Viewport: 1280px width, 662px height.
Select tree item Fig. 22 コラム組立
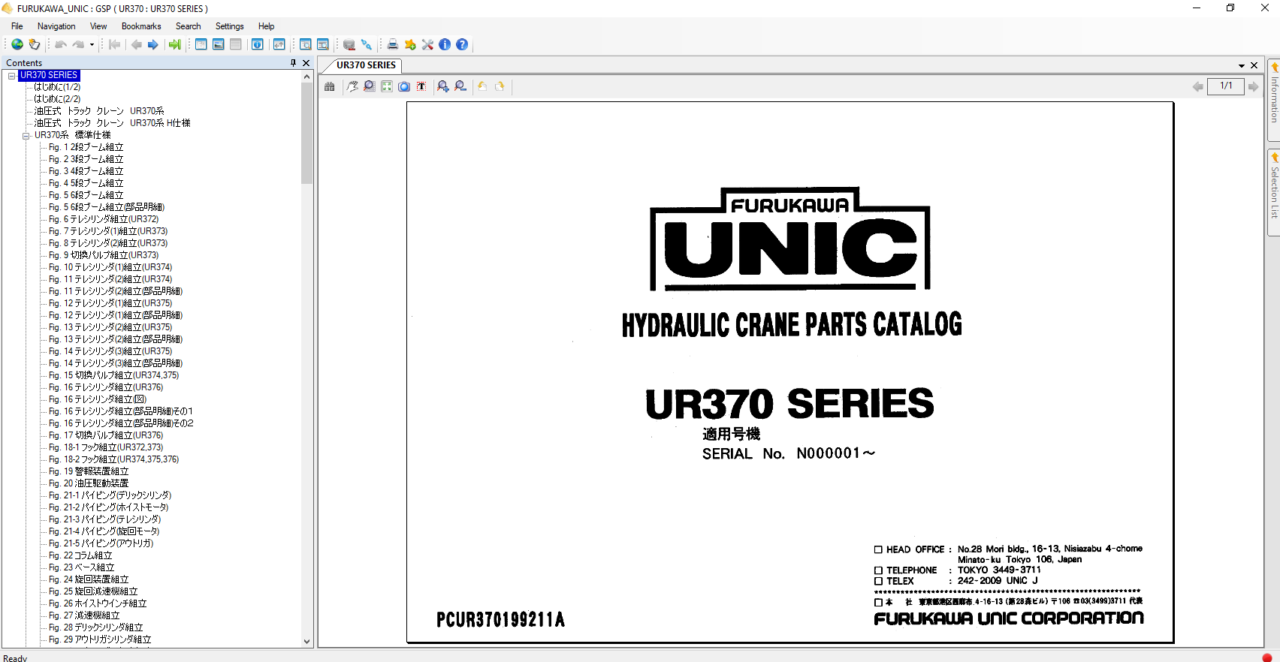80,555
